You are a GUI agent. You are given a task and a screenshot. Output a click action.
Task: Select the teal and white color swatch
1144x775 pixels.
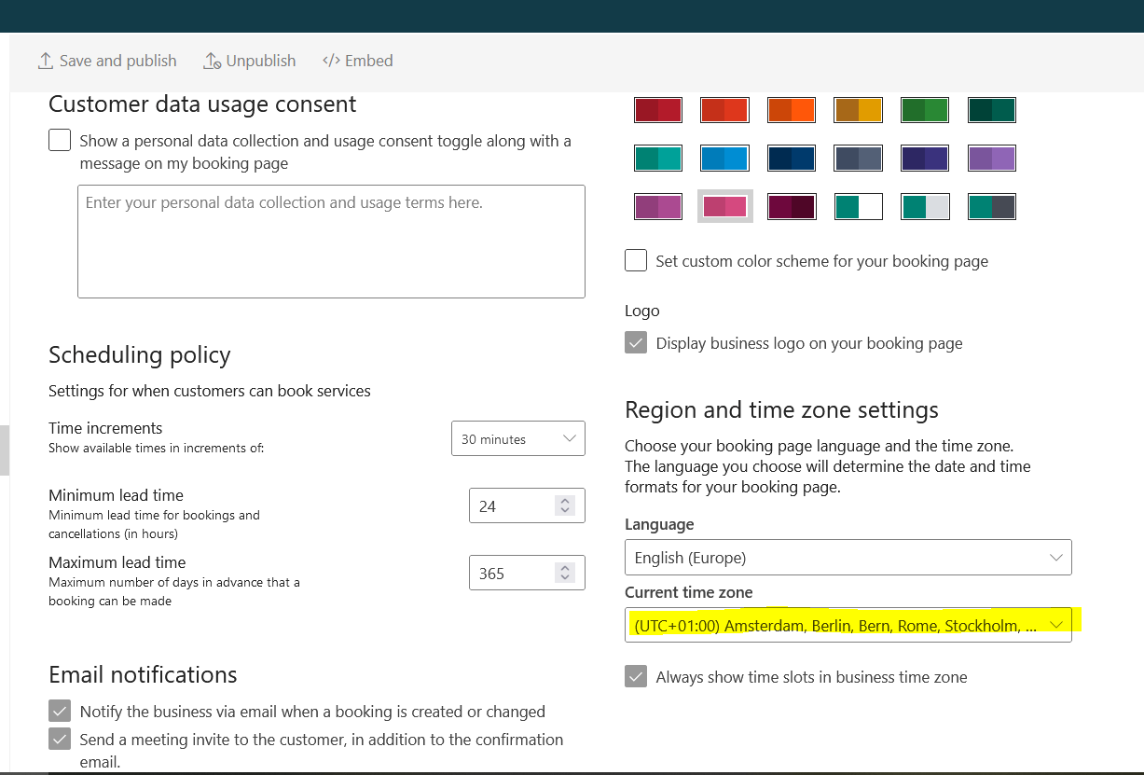(858, 206)
